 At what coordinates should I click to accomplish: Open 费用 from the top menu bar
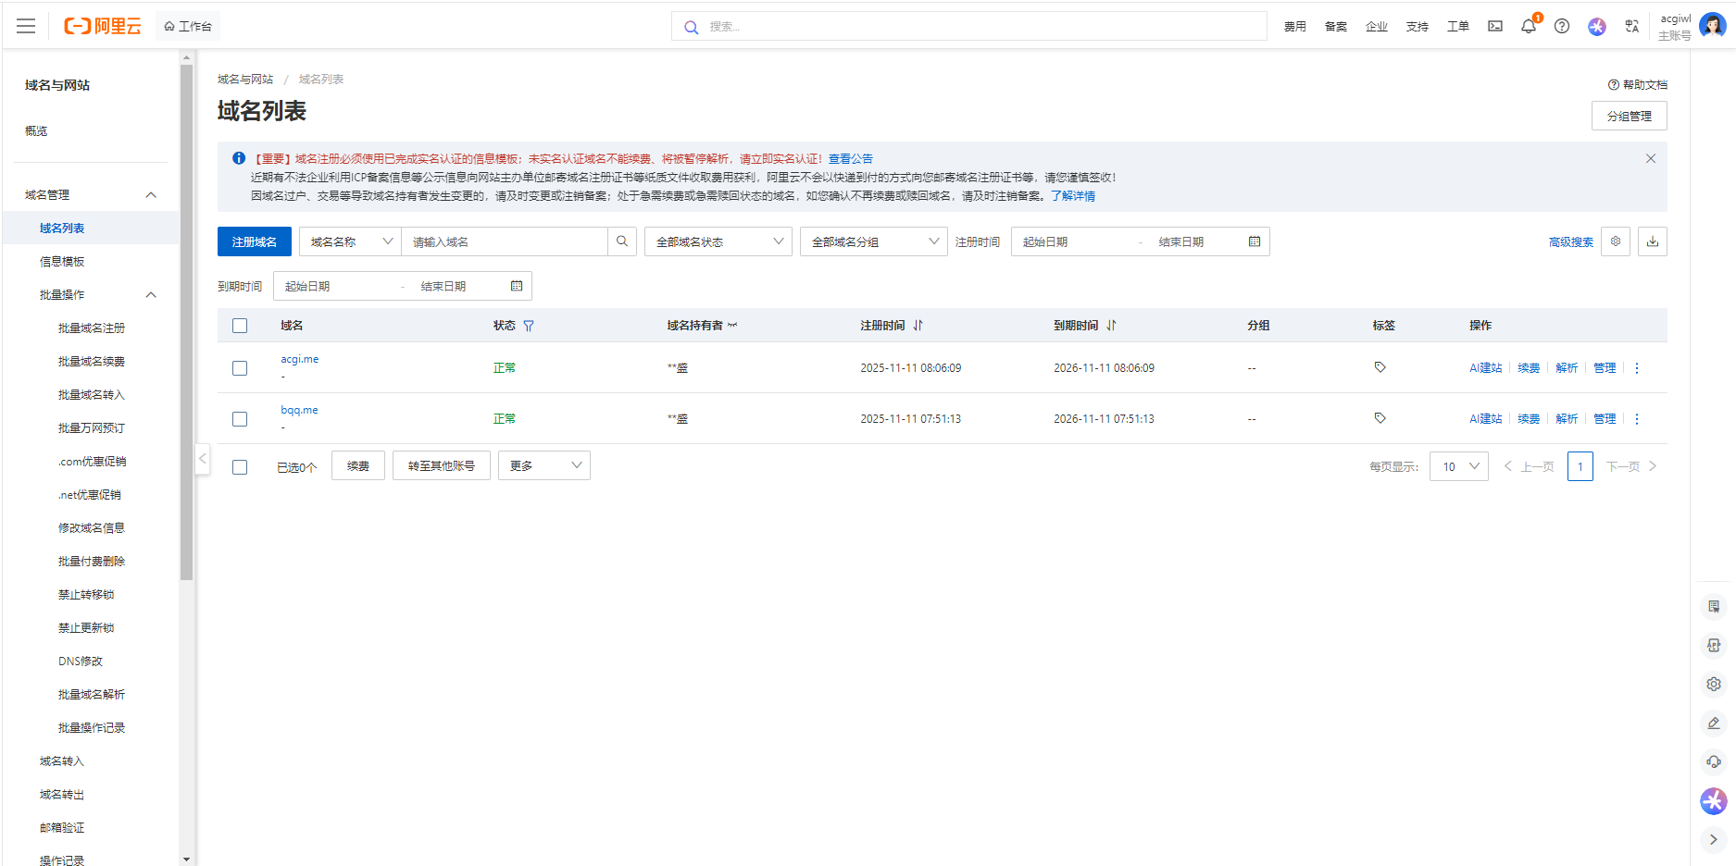coord(1294,26)
